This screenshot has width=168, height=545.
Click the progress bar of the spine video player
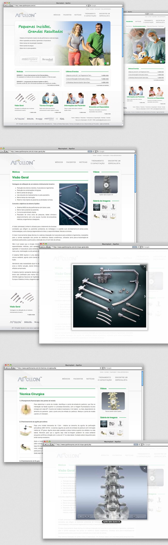[111, 516]
